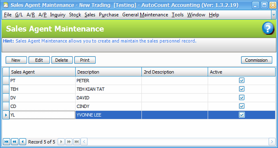
Task: Sort by 2nd Description column header
Action: 175,72
